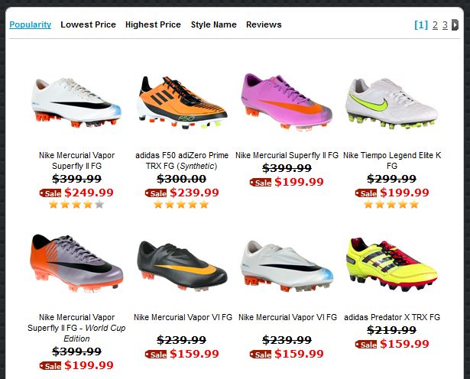The width and height of the screenshot is (470, 379).
Task: Click Sale tag beside $249.99 price
Action: [50, 193]
